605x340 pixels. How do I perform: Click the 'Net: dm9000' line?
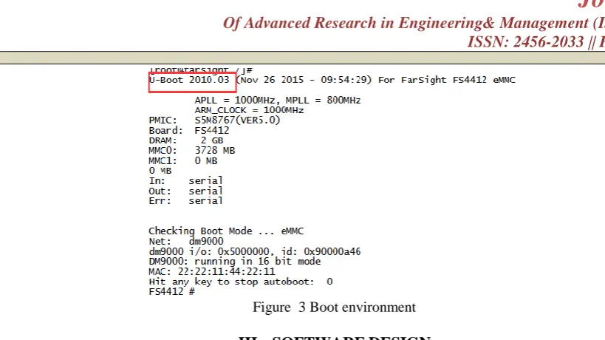pos(186,241)
